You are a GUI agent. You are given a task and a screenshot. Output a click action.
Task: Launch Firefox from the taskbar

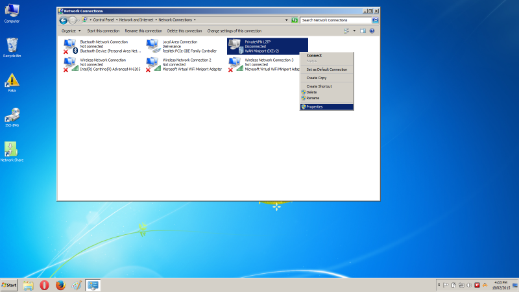61,285
